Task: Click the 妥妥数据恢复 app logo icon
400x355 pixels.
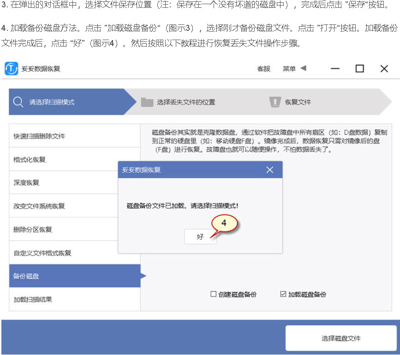Action: (11, 69)
